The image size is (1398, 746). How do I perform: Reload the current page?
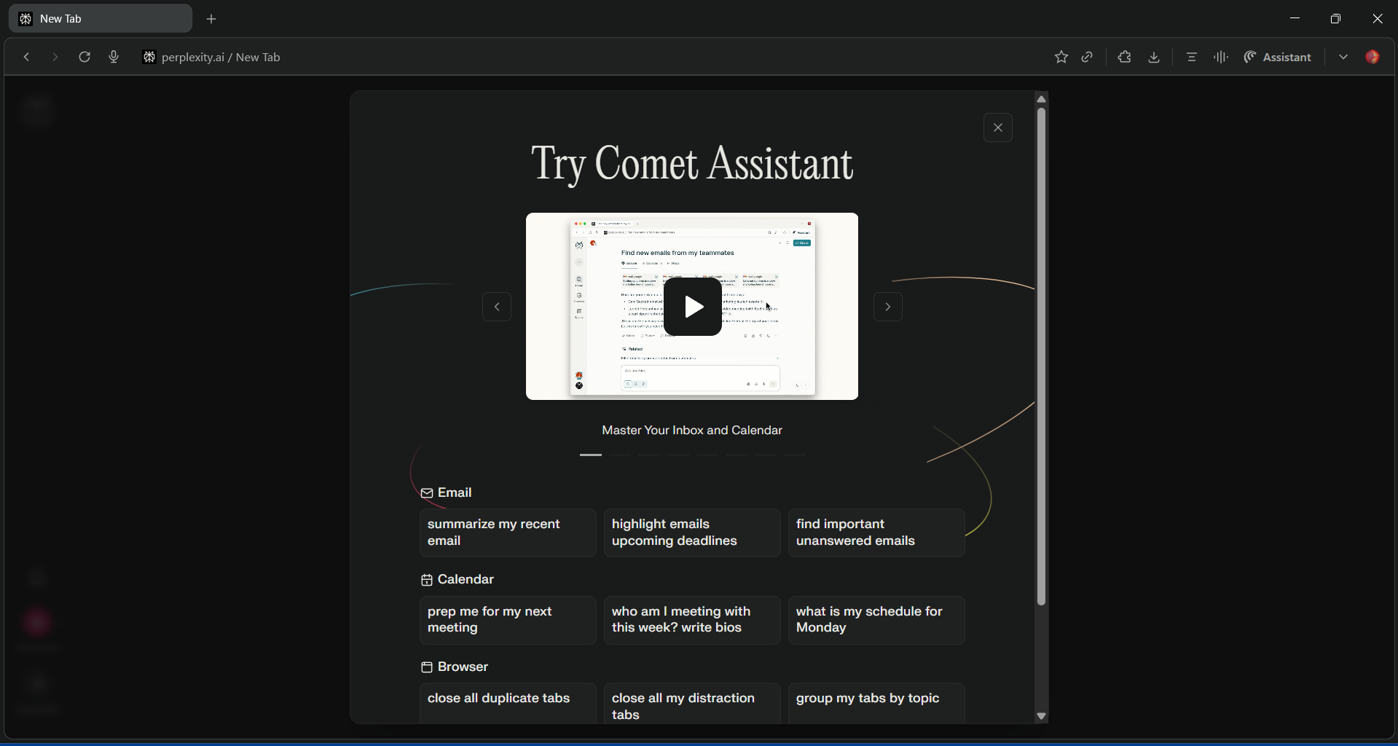[85, 57]
